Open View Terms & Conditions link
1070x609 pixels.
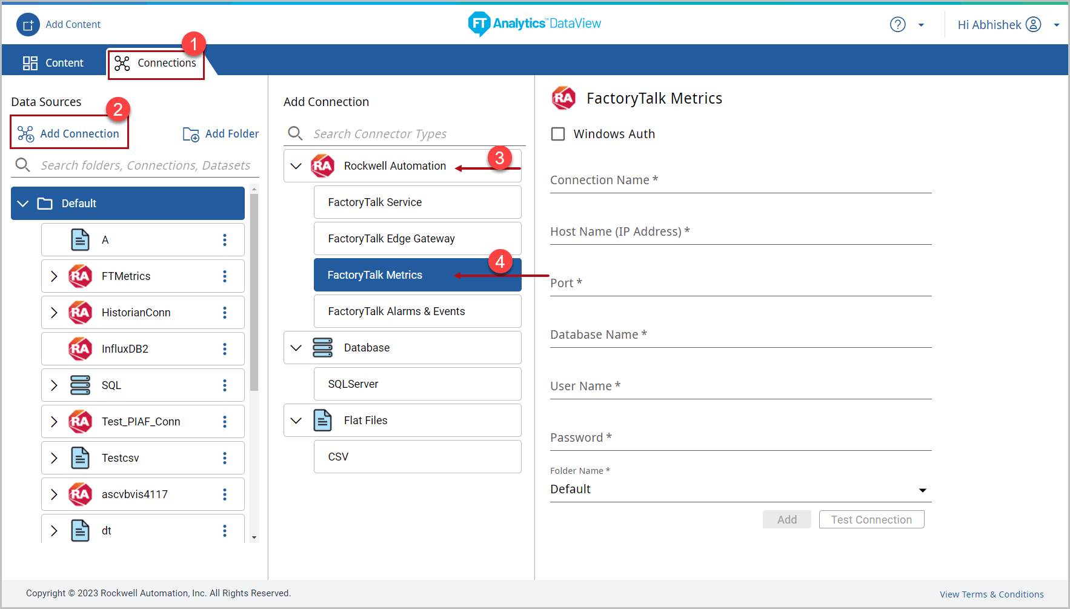tap(991, 594)
